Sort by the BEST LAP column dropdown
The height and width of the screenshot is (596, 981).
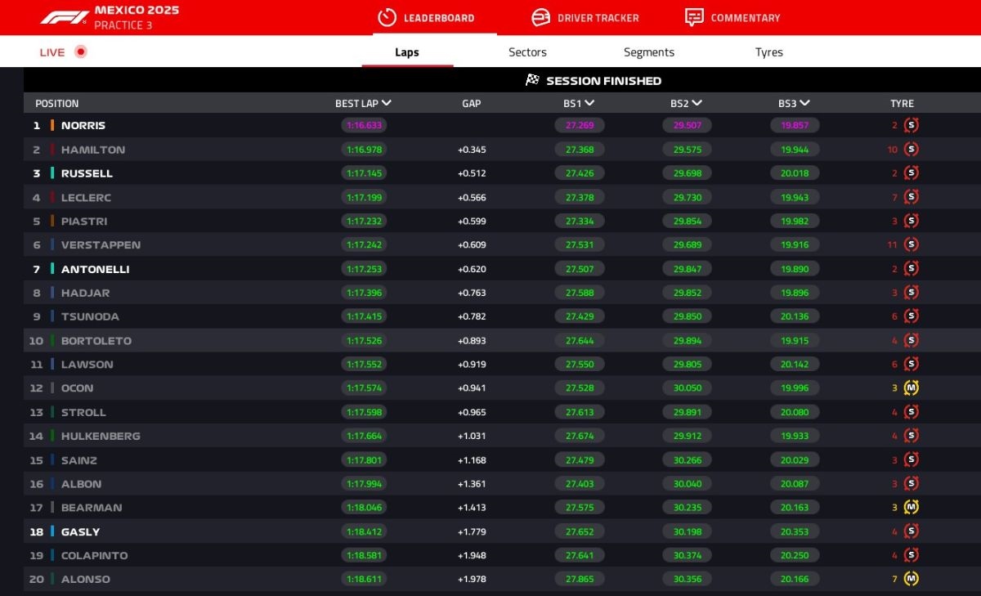click(x=386, y=104)
